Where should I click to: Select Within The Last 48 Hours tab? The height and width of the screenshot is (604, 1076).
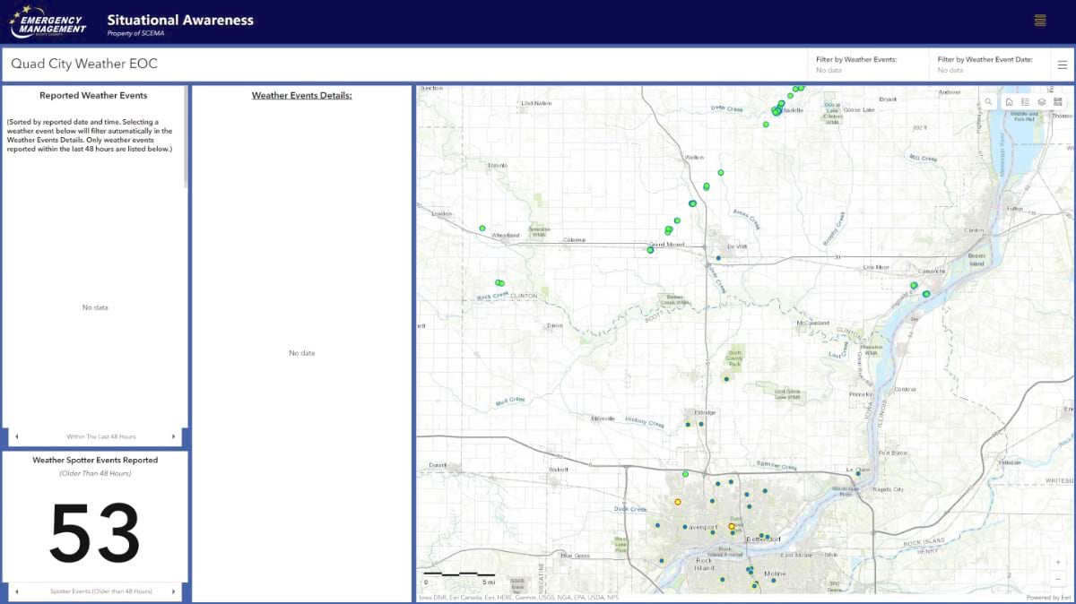coord(101,436)
